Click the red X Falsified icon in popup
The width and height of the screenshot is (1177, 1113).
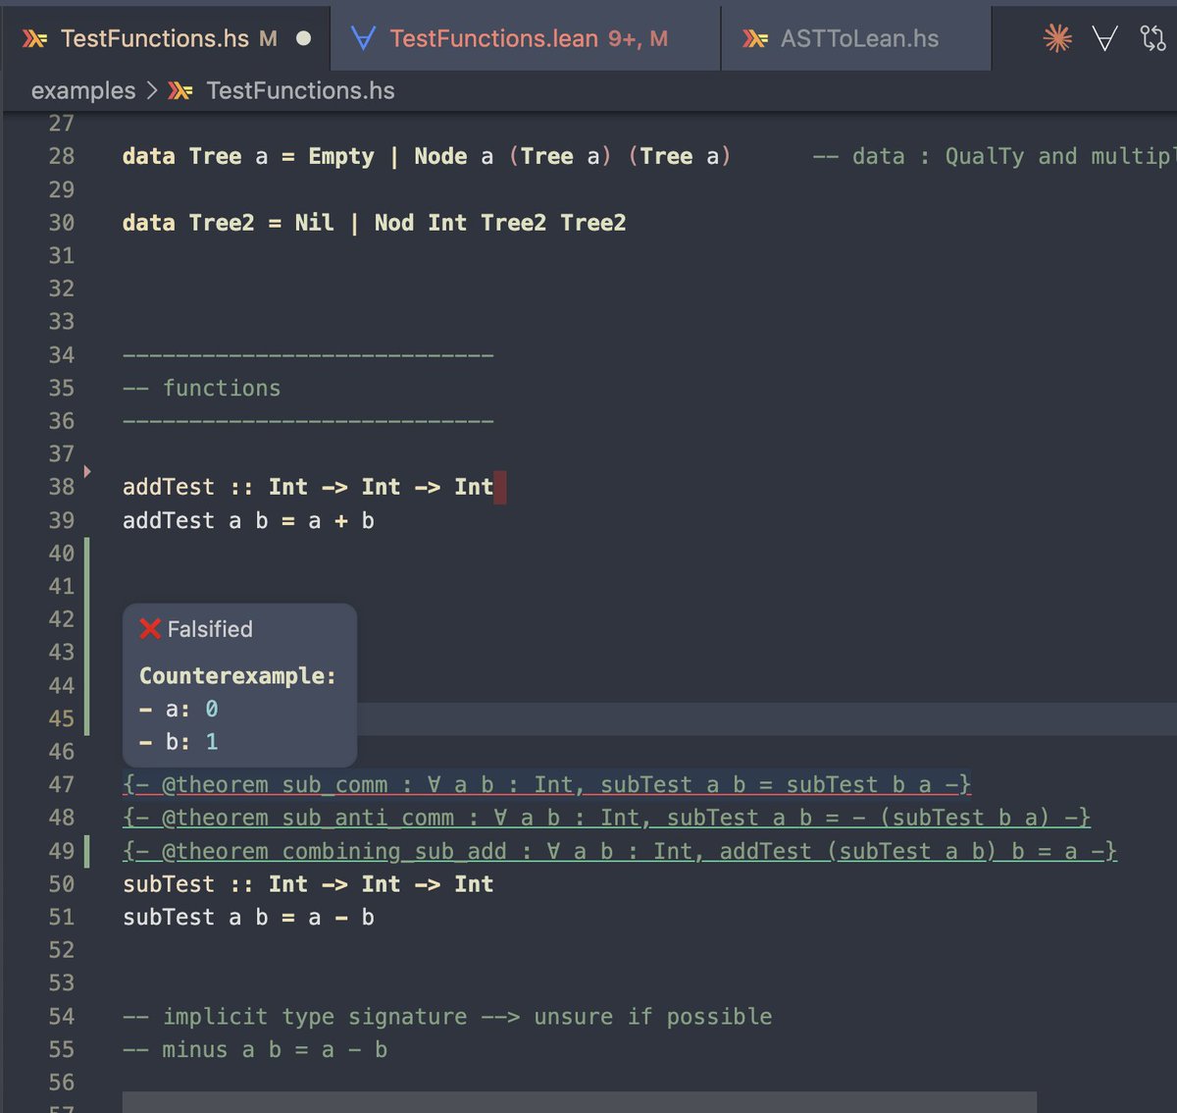149,629
